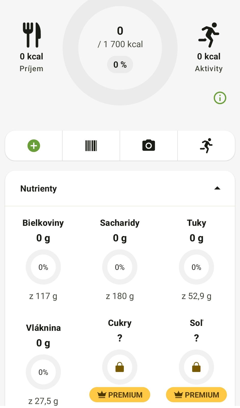This screenshot has width=240, height=408.
Task: Select the Sacharidy 0% progress circle
Action: click(120, 267)
